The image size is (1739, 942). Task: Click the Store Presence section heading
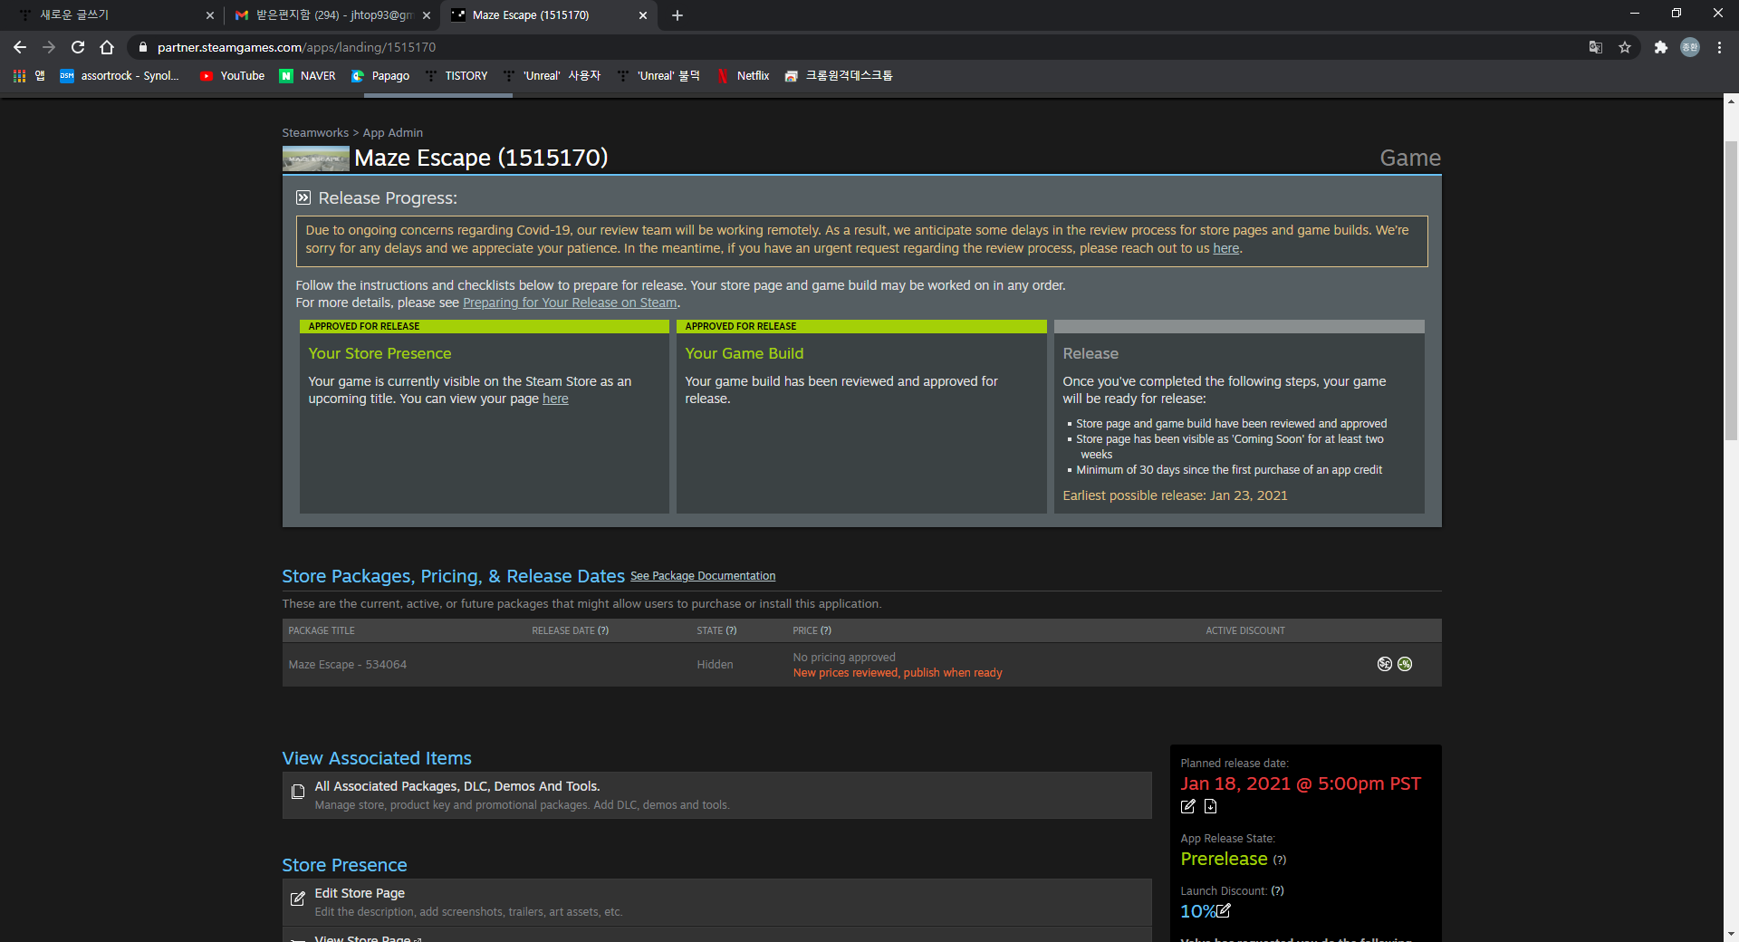click(x=344, y=865)
